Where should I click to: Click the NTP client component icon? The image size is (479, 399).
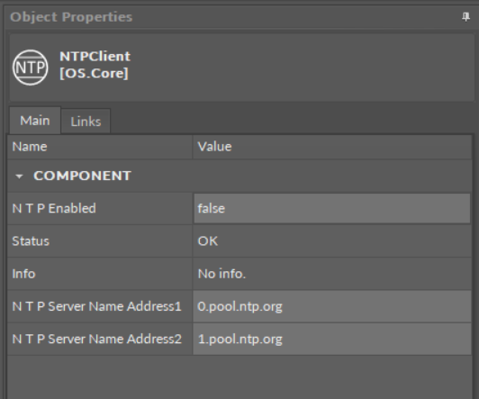(x=31, y=68)
